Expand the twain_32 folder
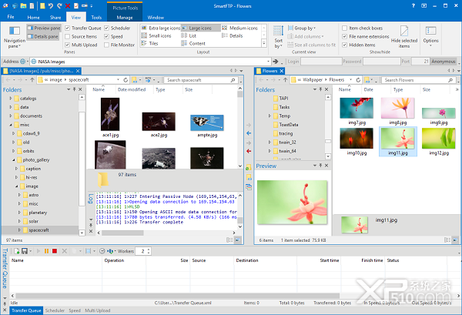Image resolution: width=462 pixels, height=315 pixels. [x=269, y=142]
